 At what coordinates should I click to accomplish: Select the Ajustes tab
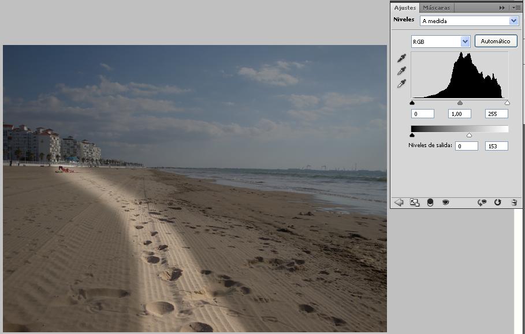(405, 7)
